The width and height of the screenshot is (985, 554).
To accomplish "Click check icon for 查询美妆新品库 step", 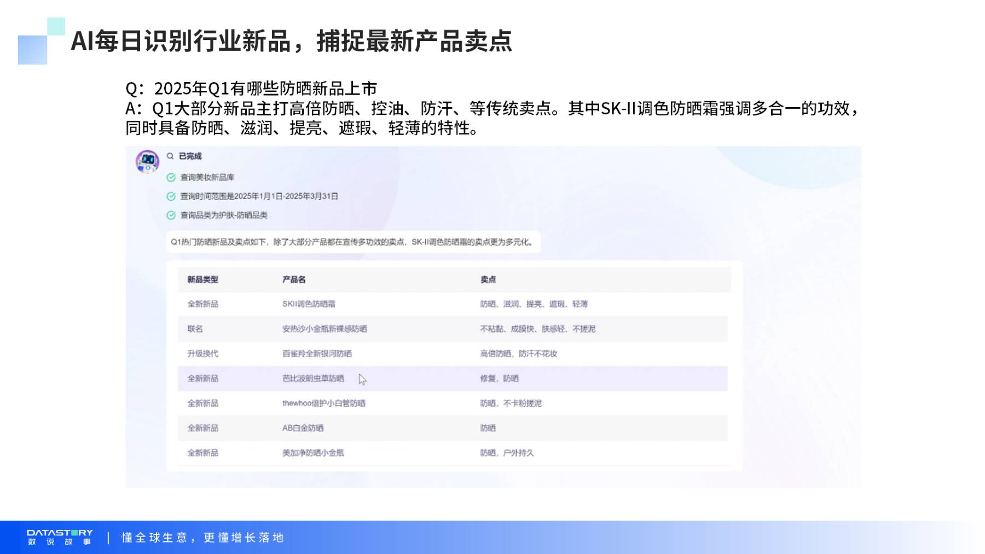I will 171,178.
